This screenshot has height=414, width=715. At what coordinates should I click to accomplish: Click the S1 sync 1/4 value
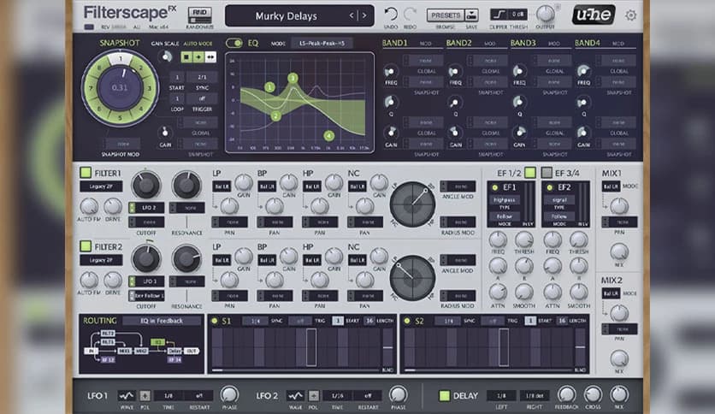[256, 321]
